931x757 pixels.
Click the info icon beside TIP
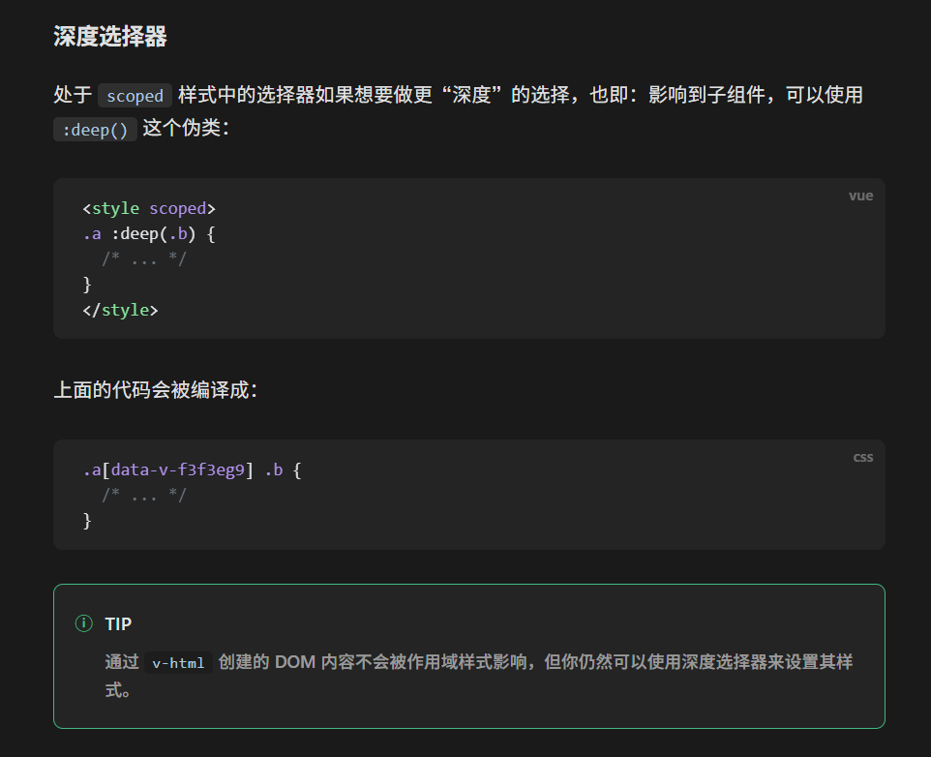click(x=84, y=624)
